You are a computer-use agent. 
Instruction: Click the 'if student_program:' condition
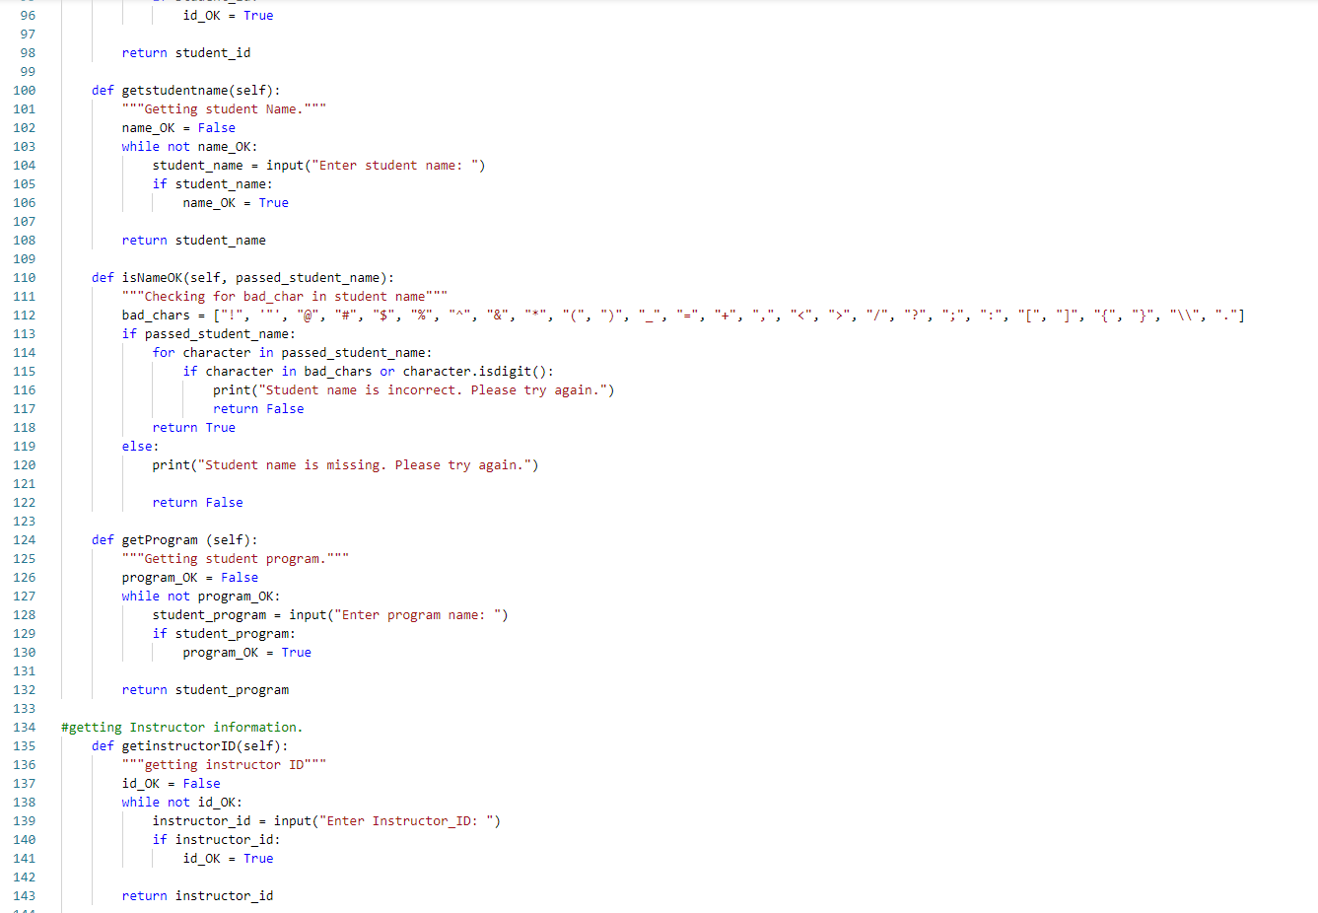click(224, 634)
